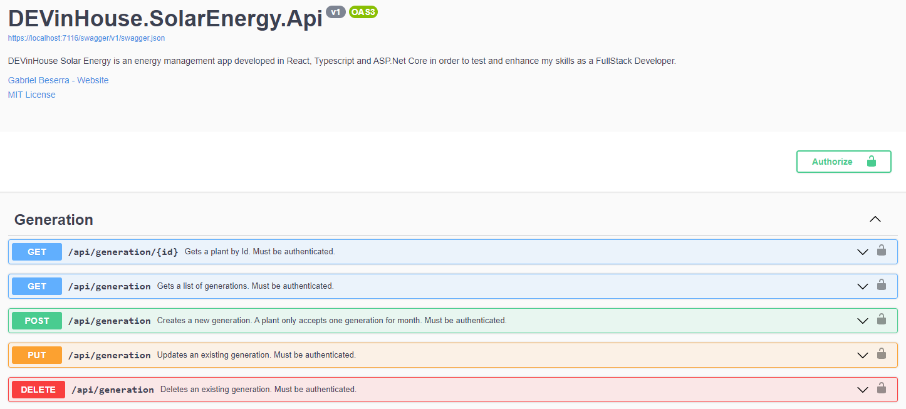Toggle open the GET /api/generation/{id} operation row
Viewport: 906px width, 409px height.
pos(862,251)
